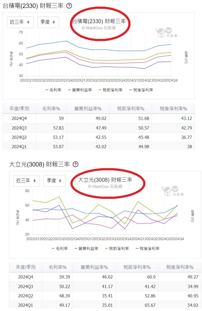
Task: Toggle 營業利益率 legend series in 台積電 chart
Action: (x=80, y=90)
